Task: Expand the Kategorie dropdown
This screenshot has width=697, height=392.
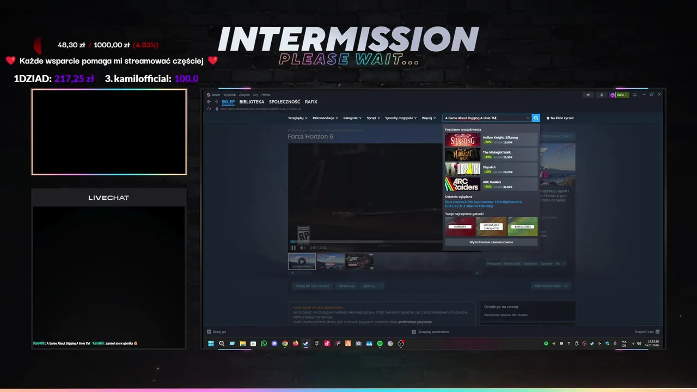Action: click(352, 118)
